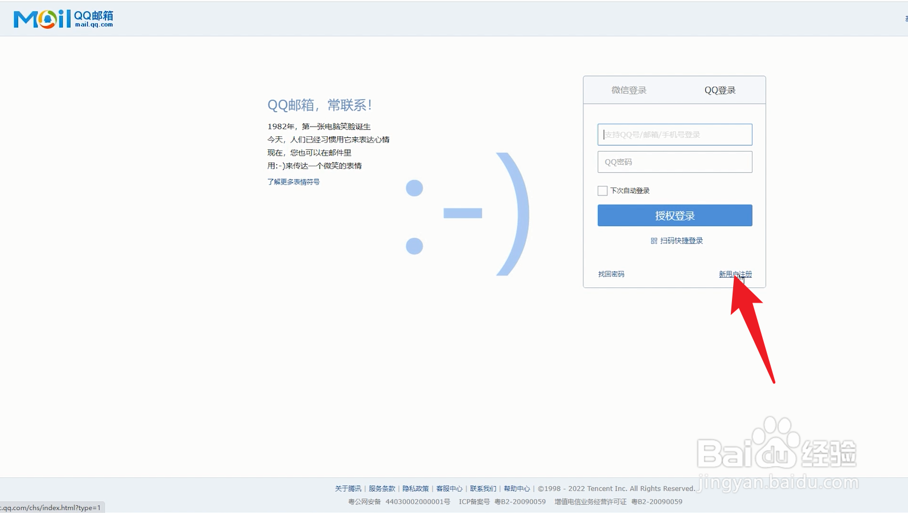
Task: Click the 粤公网安备 44030002000001号 text
Action: tap(399, 502)
